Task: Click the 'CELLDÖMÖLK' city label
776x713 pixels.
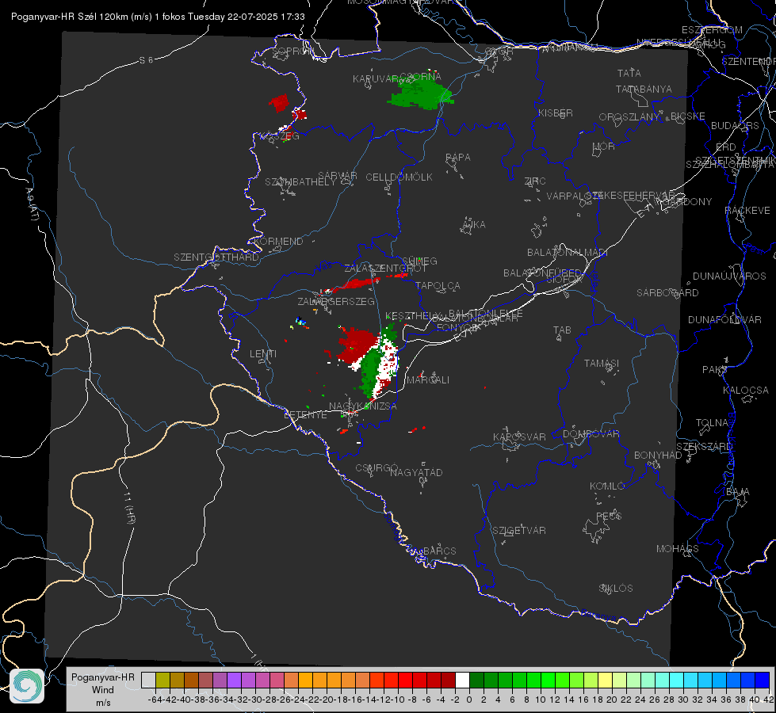Action: click(399, 177)
